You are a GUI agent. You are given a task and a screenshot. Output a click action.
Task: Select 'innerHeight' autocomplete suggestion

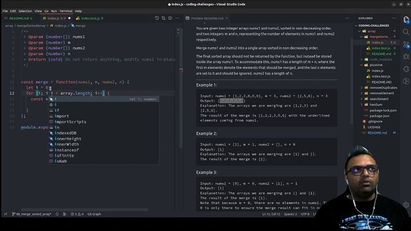point(103,139)
